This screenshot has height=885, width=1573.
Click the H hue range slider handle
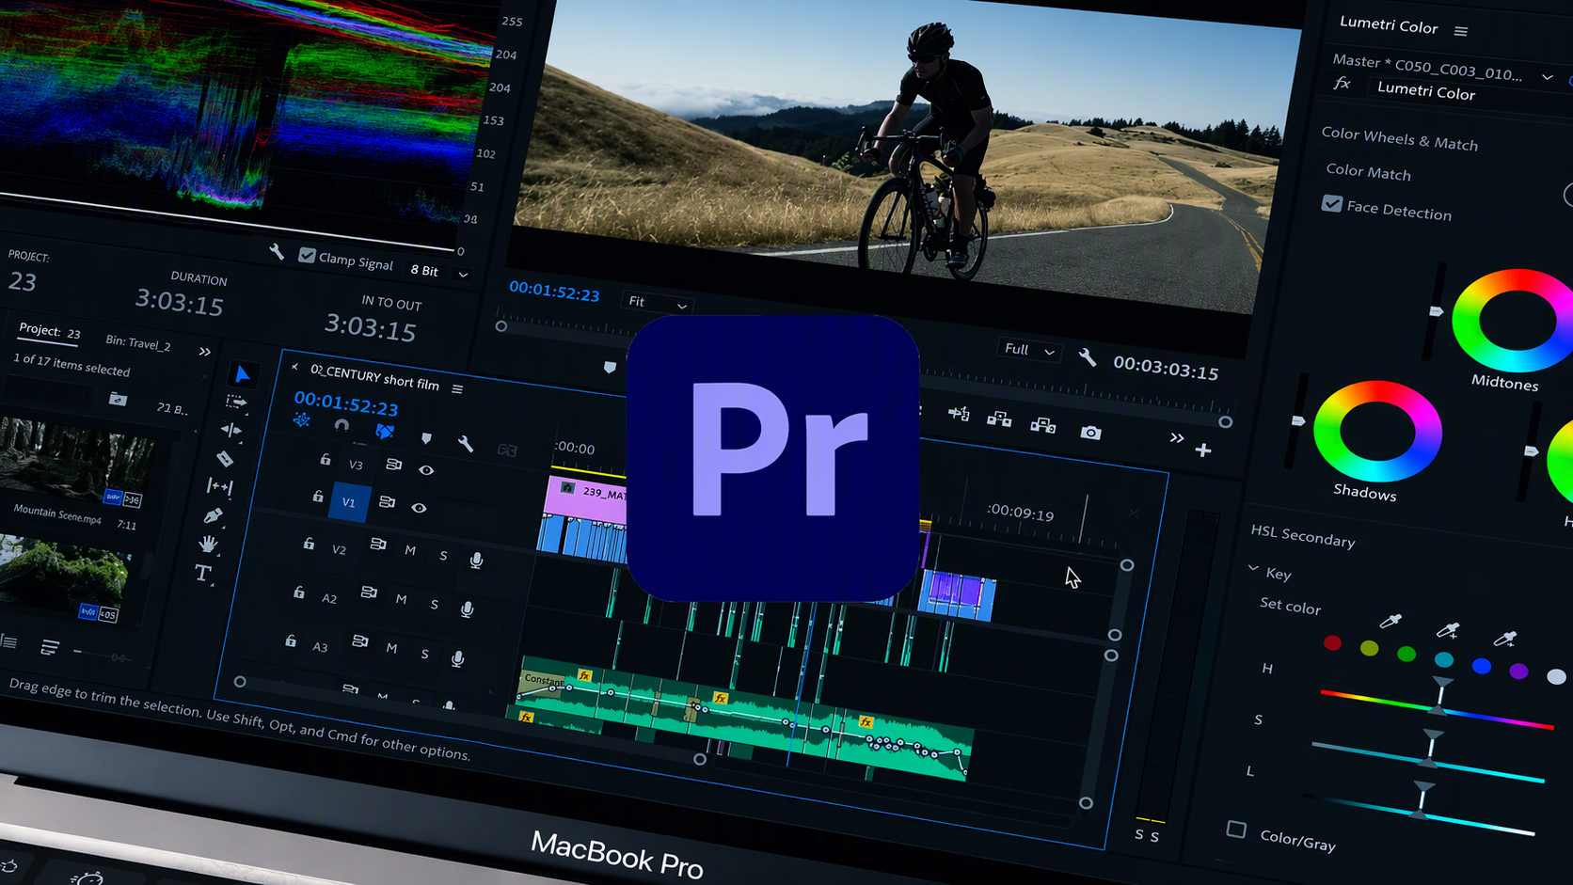pyautogui.click(x=1442, y=693)
